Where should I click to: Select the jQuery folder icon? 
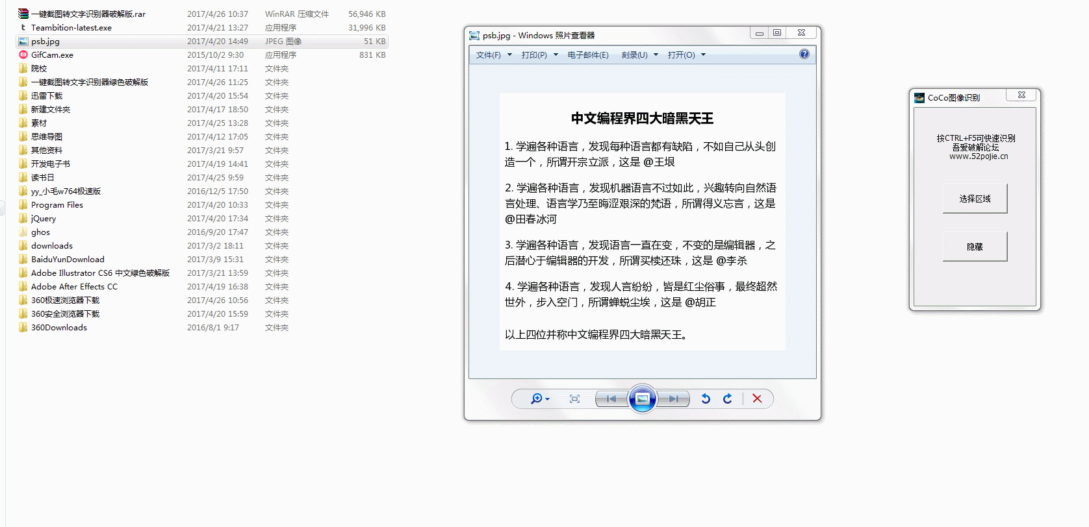click(x=23, y=218)
